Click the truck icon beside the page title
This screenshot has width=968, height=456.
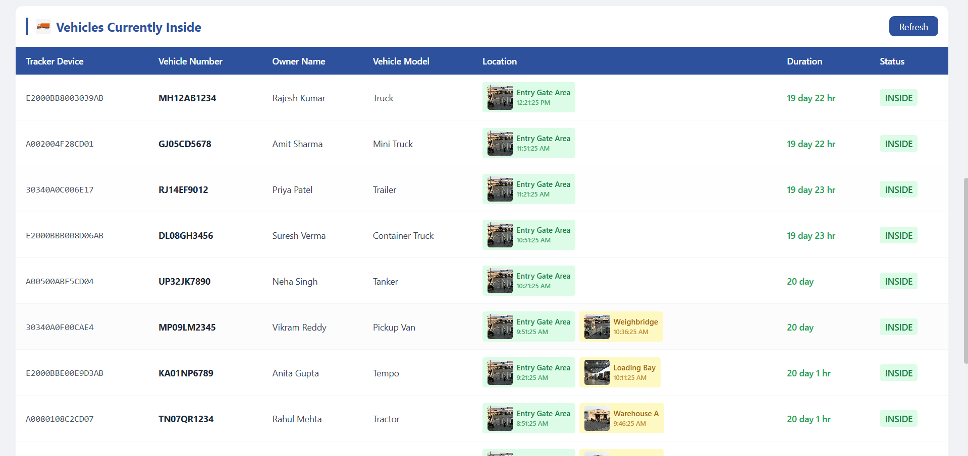click(x=44, y=26)
